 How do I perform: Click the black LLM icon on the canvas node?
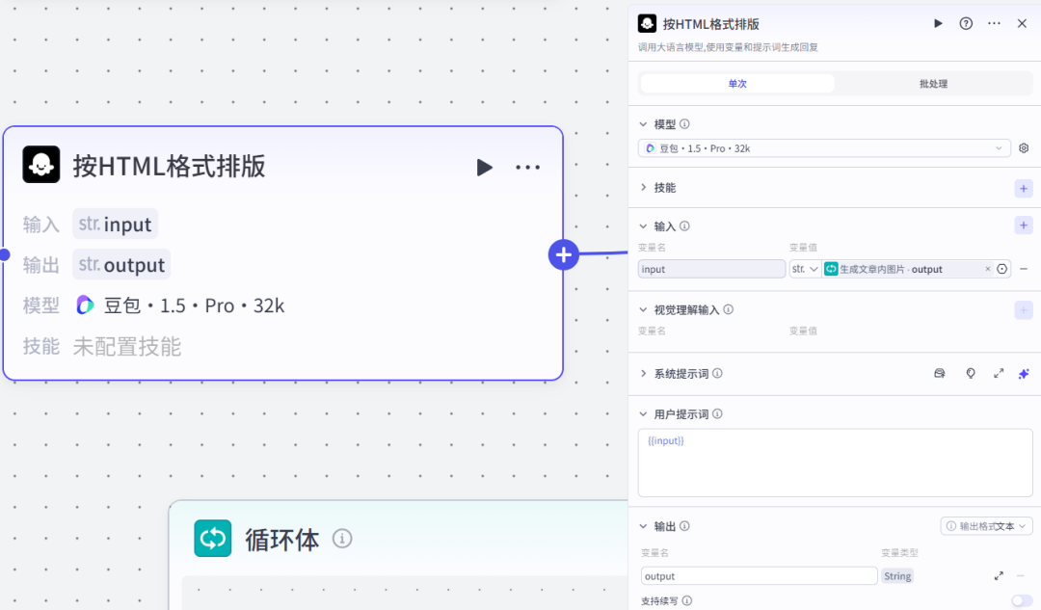[x=41, y=165]
